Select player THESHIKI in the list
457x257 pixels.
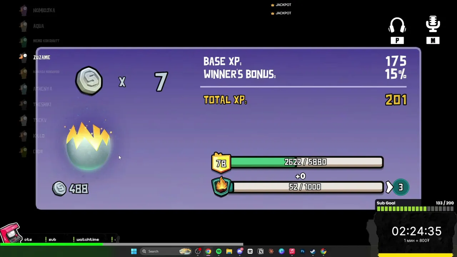coord(42,105)
